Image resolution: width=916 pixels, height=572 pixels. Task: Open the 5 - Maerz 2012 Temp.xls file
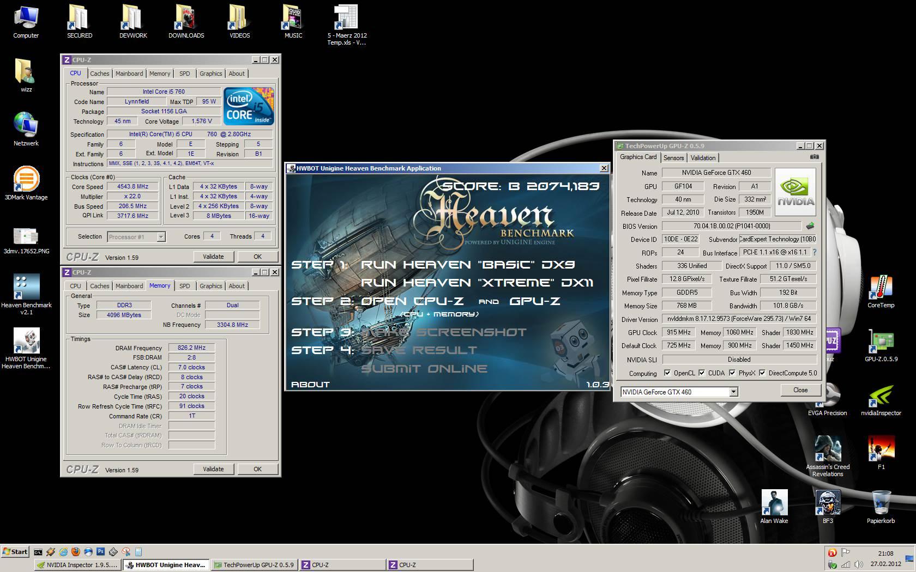point(347,25)
